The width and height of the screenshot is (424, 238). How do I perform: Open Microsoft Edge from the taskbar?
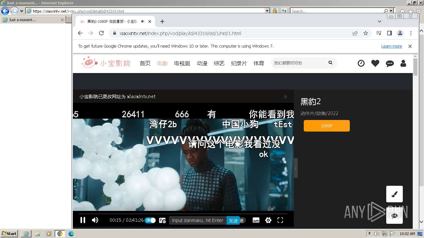(x=71, y=234)
